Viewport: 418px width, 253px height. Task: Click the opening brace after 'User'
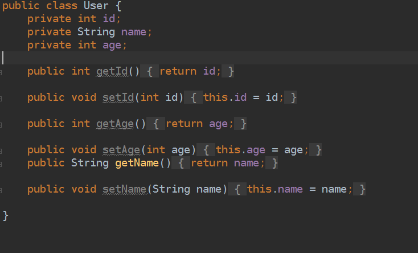[118, 6]
